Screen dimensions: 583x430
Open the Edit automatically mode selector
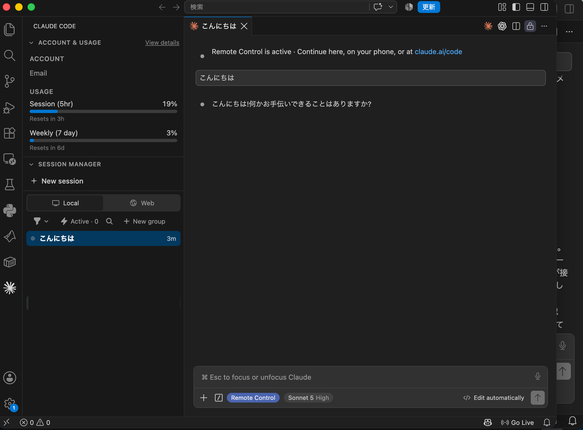coord(494,398)
